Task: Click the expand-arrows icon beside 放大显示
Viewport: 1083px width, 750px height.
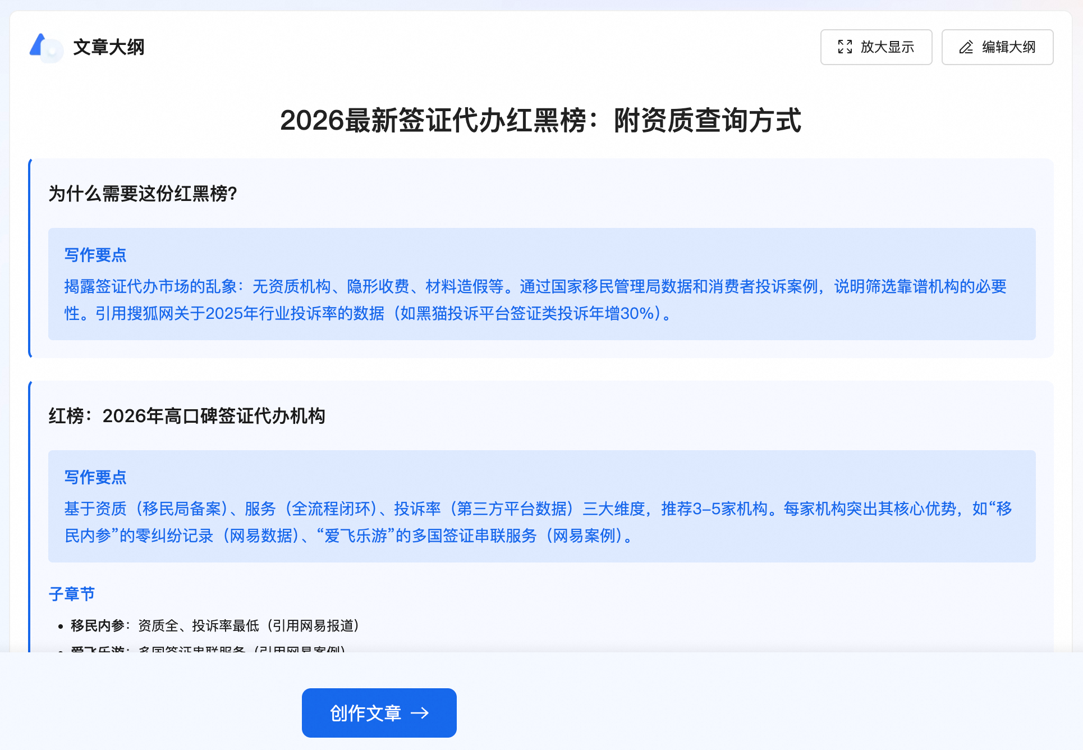Action: 845,47
